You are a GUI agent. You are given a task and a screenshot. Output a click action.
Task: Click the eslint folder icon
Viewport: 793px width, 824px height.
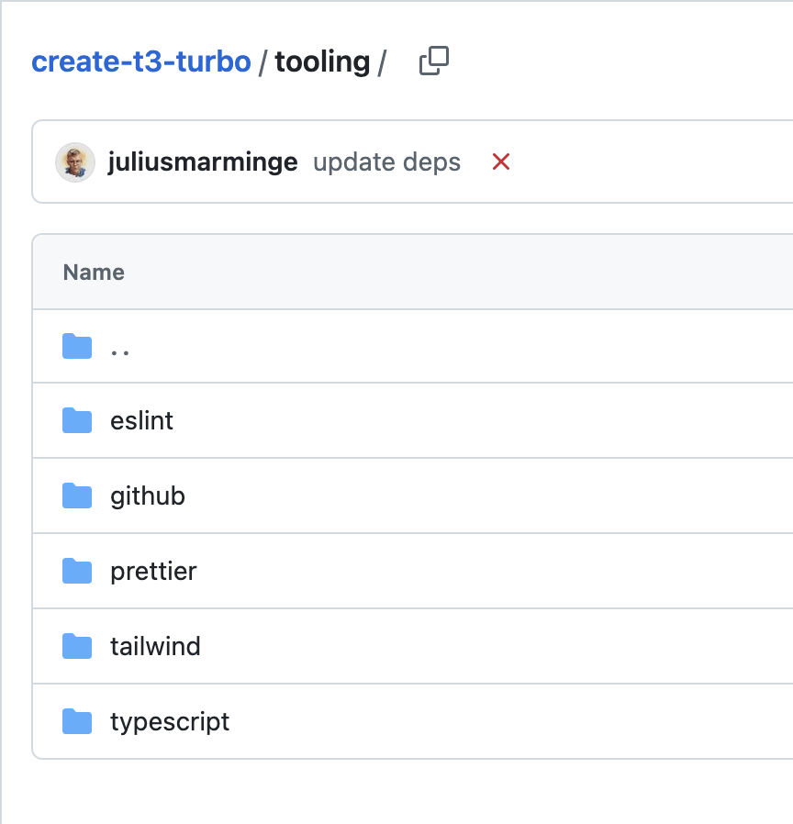click(77, 420)
